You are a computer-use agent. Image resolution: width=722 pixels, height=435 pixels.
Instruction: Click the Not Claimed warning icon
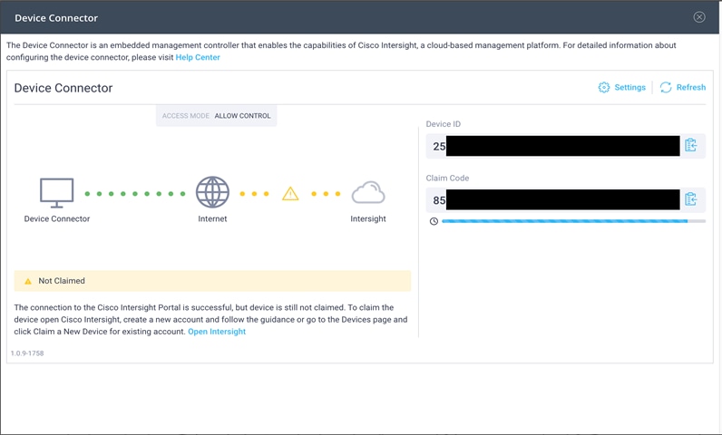(x=28, y=281)
